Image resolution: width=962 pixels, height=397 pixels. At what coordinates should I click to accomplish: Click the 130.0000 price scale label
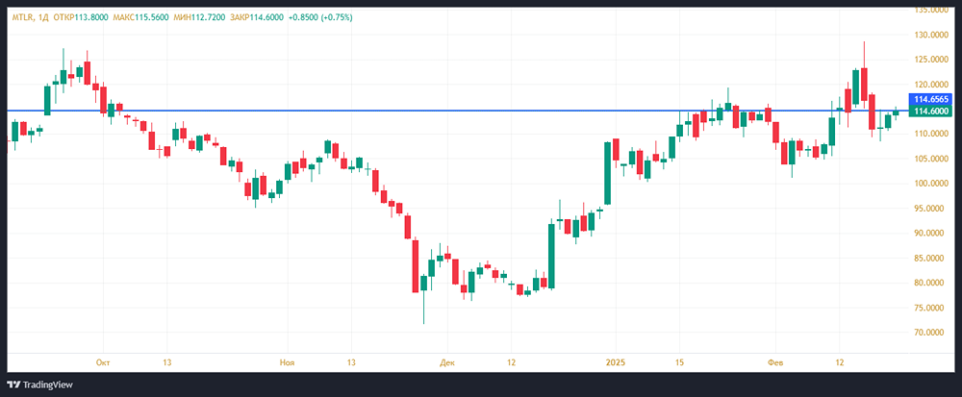pyautogui.click(x=932, y=35)
